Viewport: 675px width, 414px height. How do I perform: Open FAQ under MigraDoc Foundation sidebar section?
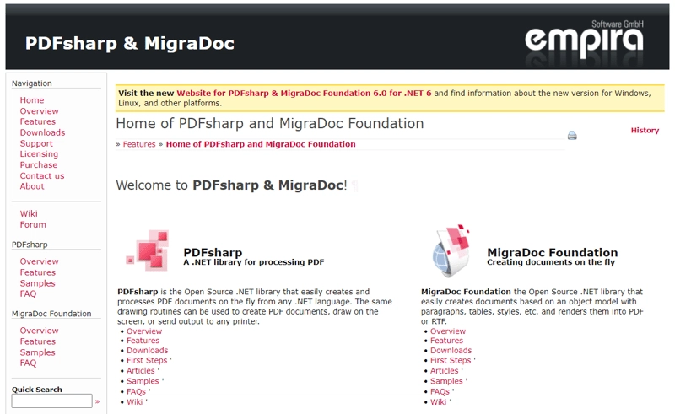click(x=28, y=363)
